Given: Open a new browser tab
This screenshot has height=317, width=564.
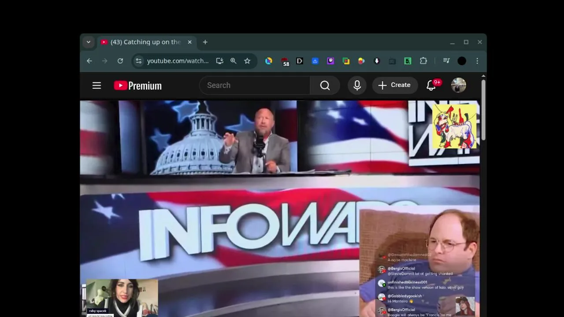Looking at the screenshot, I should point(205,42).
